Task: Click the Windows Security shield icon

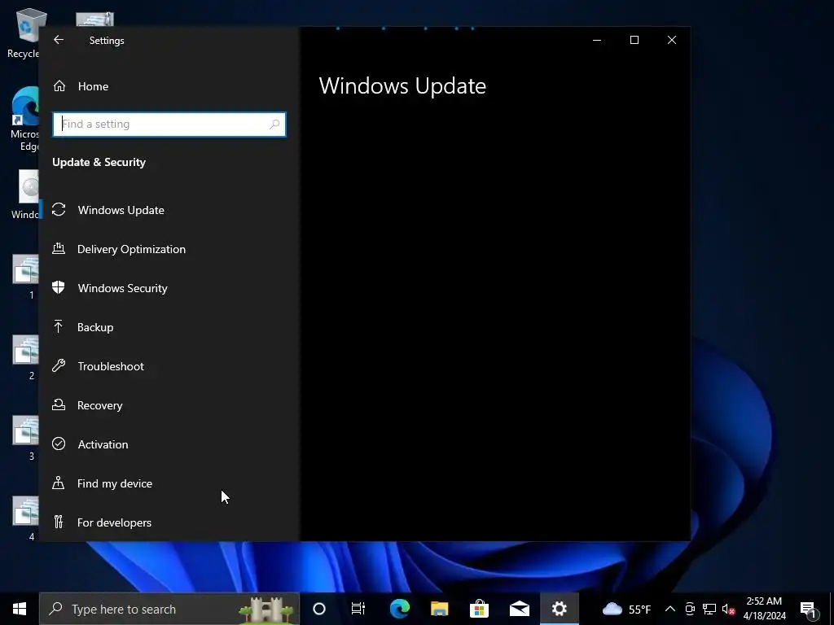Action: pos(59,287)
